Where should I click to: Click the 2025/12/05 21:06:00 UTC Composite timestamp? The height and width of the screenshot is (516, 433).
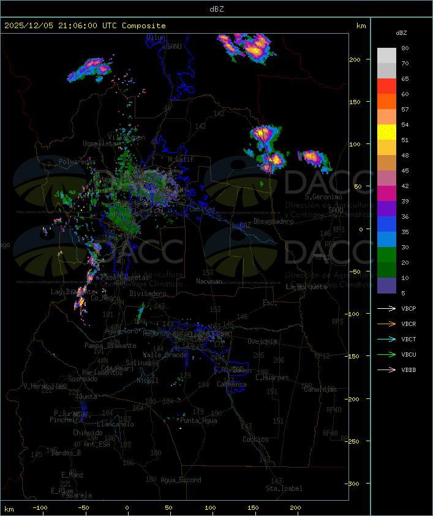[x=85, y=26]
